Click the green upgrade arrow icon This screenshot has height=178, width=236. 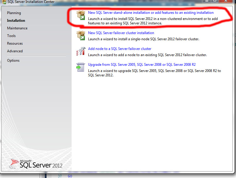pos(80,67)
